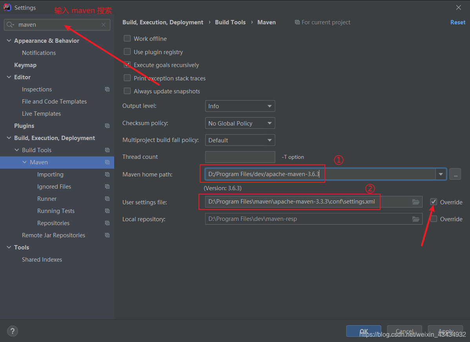Viewport: 470px width, 342px height.
Task: Click Build Tools breadcrumb
Action: pyautogui.click(x=230, y=22)
